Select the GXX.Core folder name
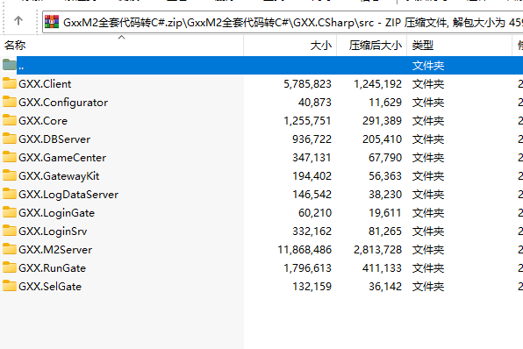 (43, 121)
